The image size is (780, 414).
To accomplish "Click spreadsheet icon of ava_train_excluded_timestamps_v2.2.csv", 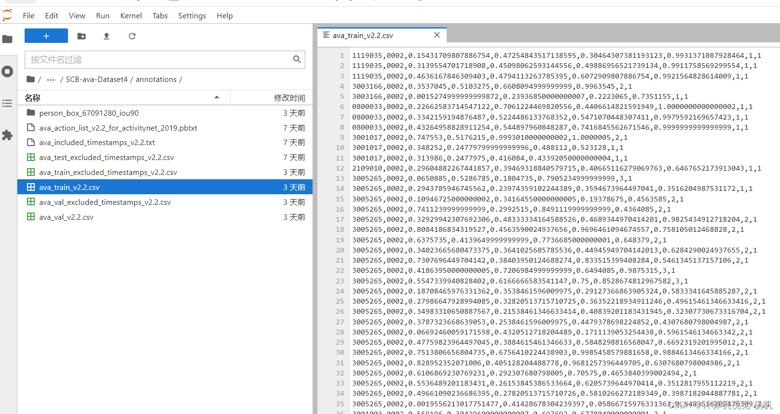I will point(31,172).
